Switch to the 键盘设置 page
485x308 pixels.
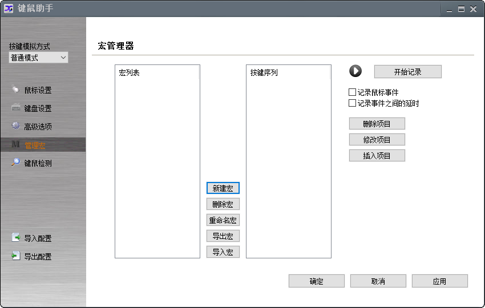coord(38,108)
